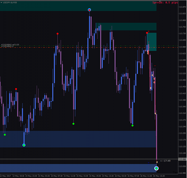Click the 113.450 price axis label
This screenshot has height=178, width=187.
pyautogui.click(x=183, y=87)
